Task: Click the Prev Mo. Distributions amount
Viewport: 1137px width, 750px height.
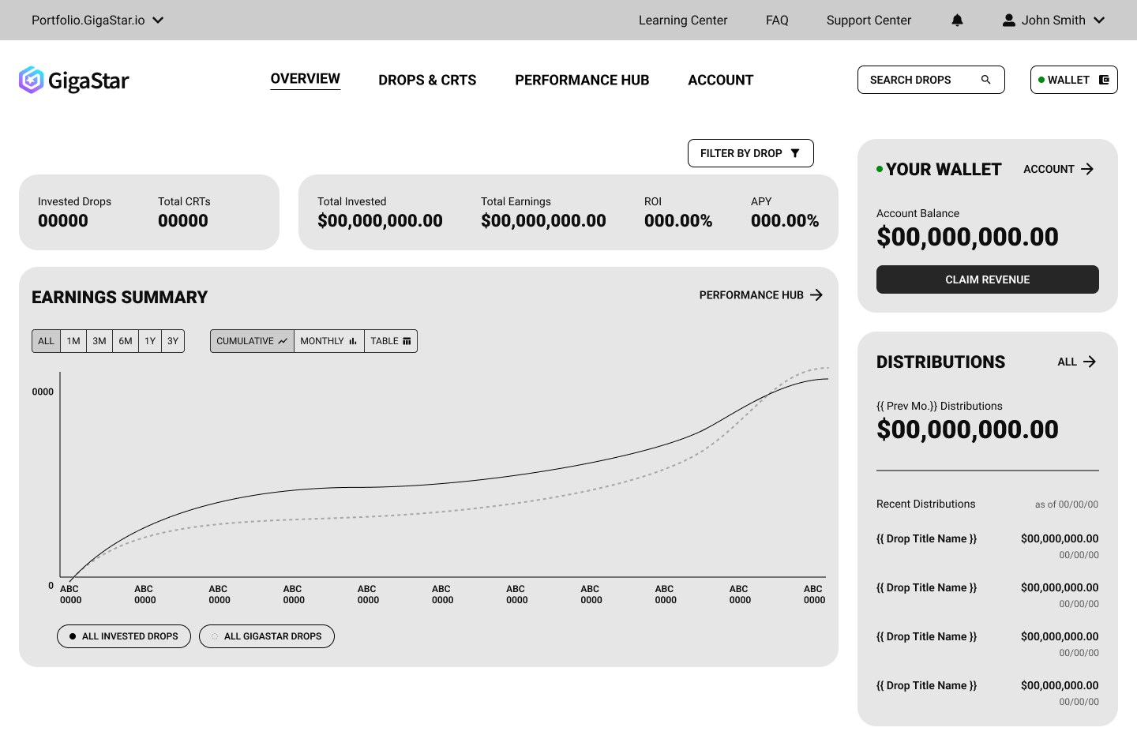Action: (x=967, y=429)
